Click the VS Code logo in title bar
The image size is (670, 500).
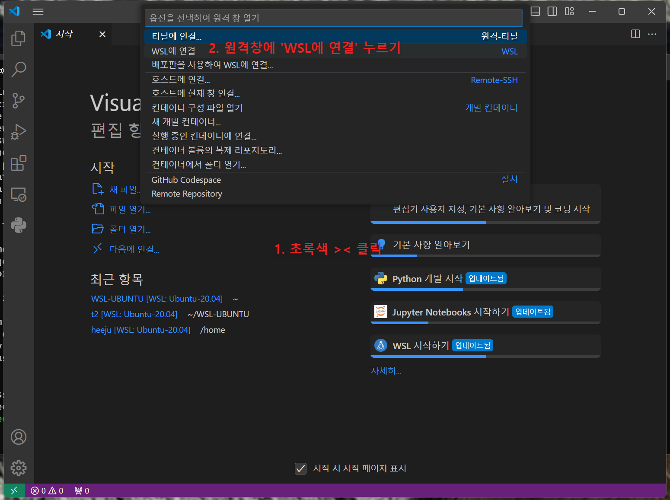(x=15, y=11)
